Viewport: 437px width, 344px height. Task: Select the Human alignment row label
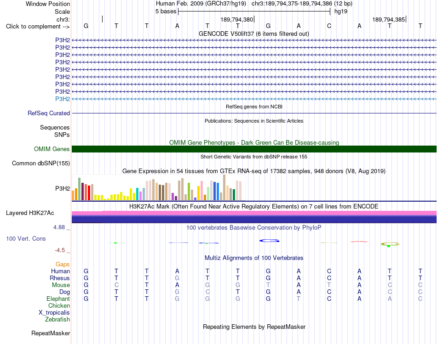coord(60,271)
